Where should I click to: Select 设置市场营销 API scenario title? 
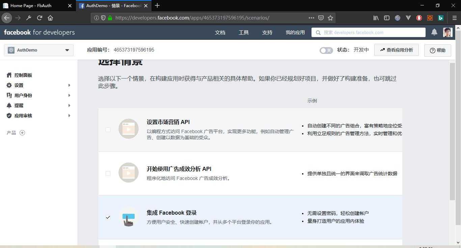click(x=168, y=122)
